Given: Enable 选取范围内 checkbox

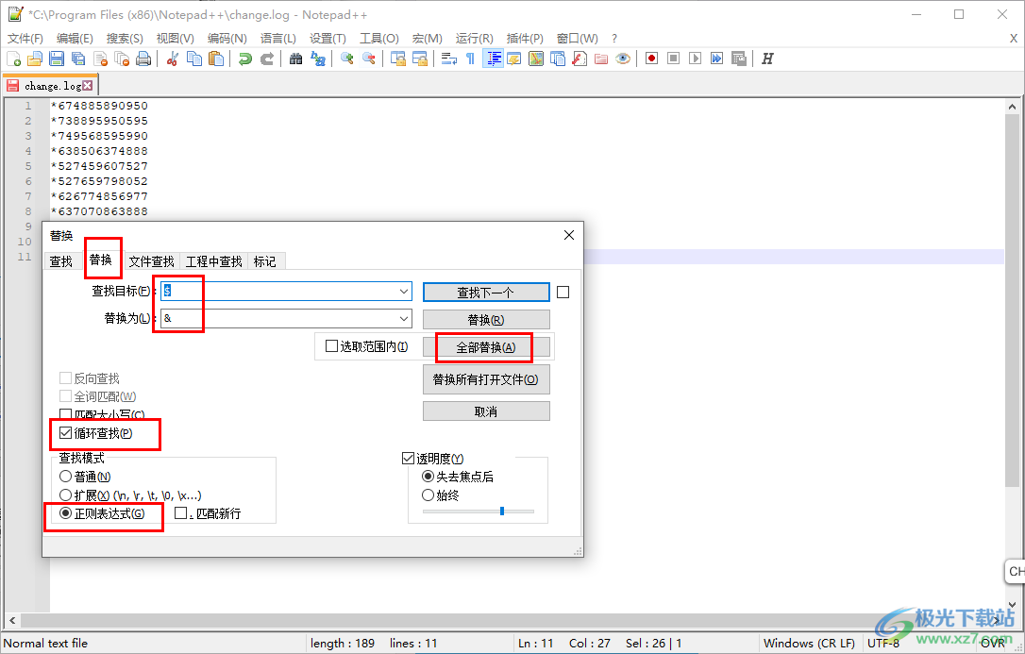Looking at the screenshot, I should click(x=331, y=346).
